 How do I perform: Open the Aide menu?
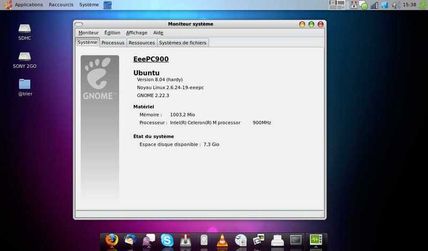pos(158,33)
